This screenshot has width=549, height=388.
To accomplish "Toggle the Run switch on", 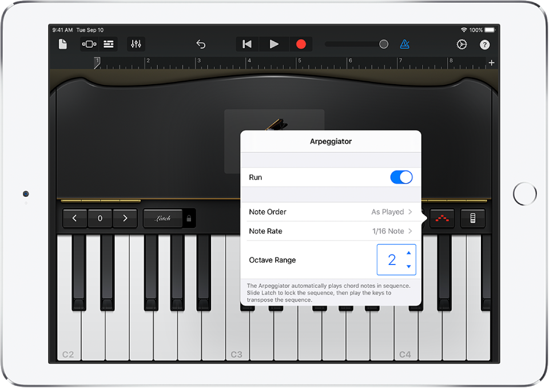I will click(x=401, y=177).
